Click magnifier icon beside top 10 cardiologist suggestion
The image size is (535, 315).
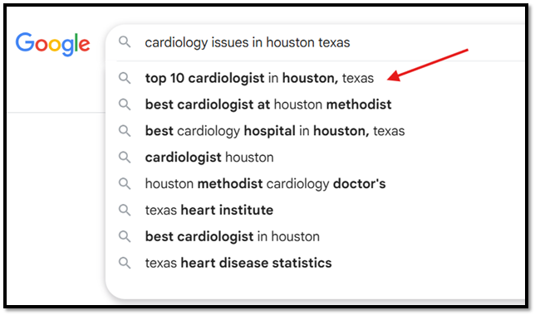(125, 78)
